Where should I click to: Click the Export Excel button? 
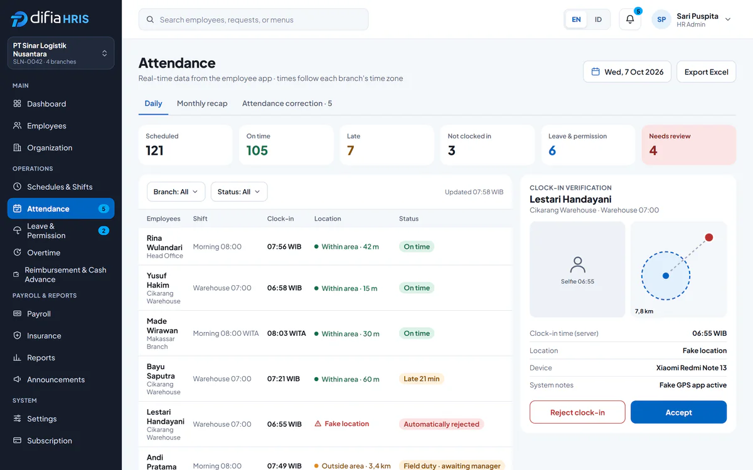coord(706,71)
